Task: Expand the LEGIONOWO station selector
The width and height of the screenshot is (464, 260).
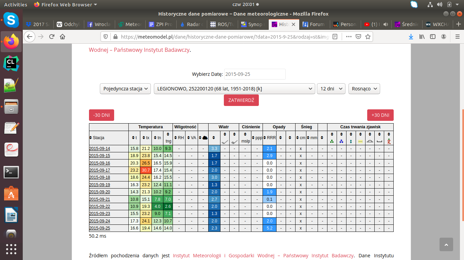Action: tap(234, 89)
